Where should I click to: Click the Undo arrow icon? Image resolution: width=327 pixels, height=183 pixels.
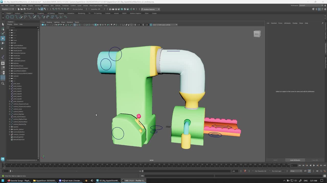27,9
